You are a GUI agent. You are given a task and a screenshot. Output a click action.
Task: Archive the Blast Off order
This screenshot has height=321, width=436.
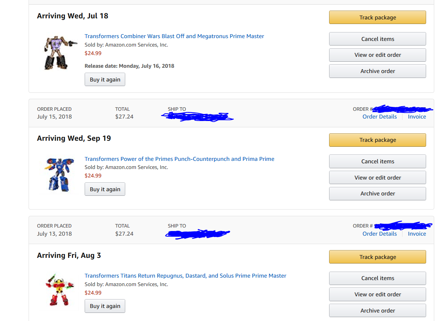(377, 71)
